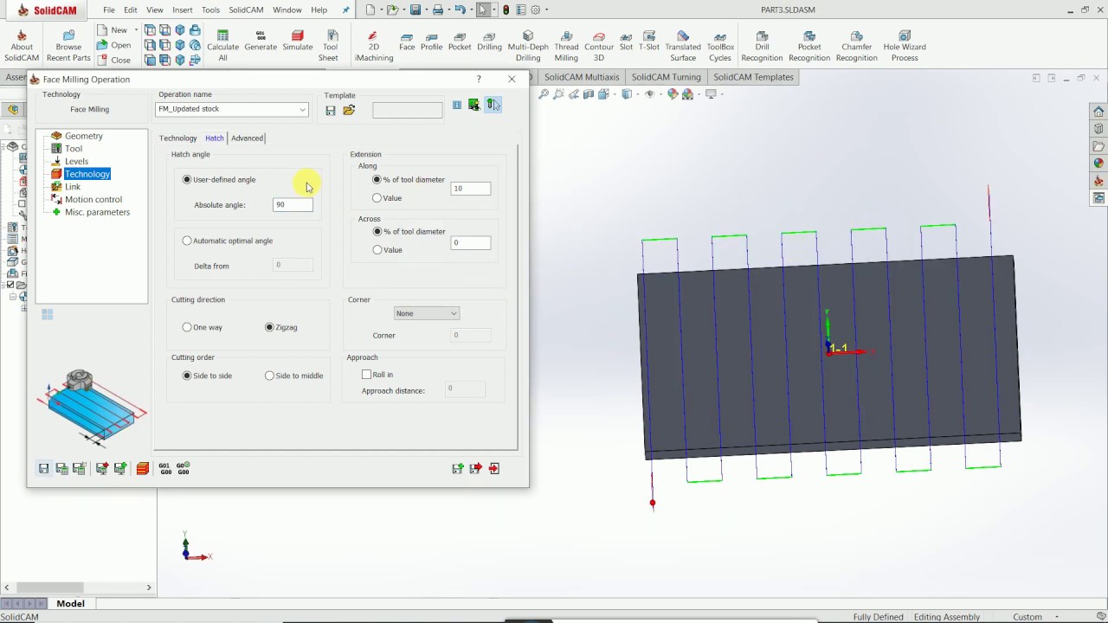Click the Absolute angle input field
The height and width of the screenshot is (623, 1108).
[293, 205]
